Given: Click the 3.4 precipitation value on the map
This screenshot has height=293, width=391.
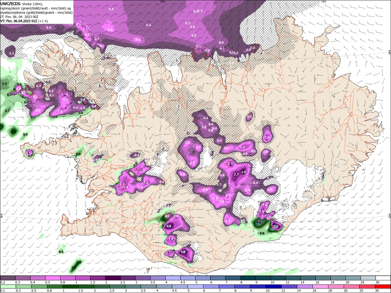Looking at the screenshot, I should tap(169, 226).
